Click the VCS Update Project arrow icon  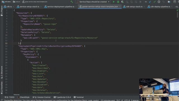[x=150, y=2]
